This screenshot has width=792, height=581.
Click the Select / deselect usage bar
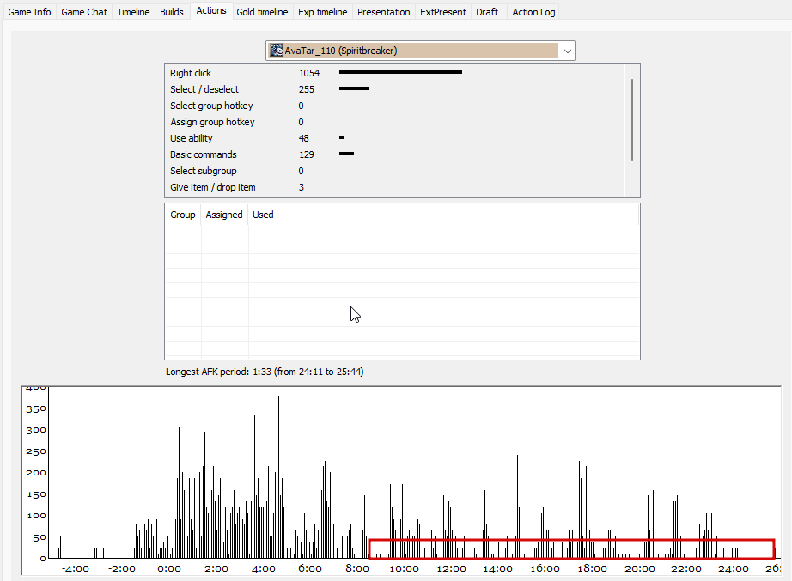[x=354, y=89]
